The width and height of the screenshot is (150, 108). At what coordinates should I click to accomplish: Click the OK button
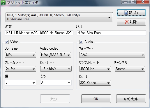point(96,99)
